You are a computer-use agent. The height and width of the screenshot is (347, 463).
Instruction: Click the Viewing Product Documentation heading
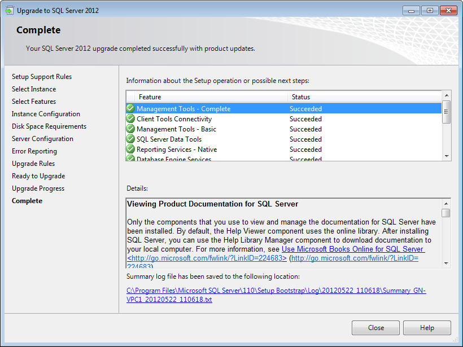(213, 204)
